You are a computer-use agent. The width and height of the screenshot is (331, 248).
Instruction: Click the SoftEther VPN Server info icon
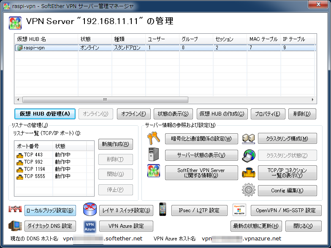154,171
